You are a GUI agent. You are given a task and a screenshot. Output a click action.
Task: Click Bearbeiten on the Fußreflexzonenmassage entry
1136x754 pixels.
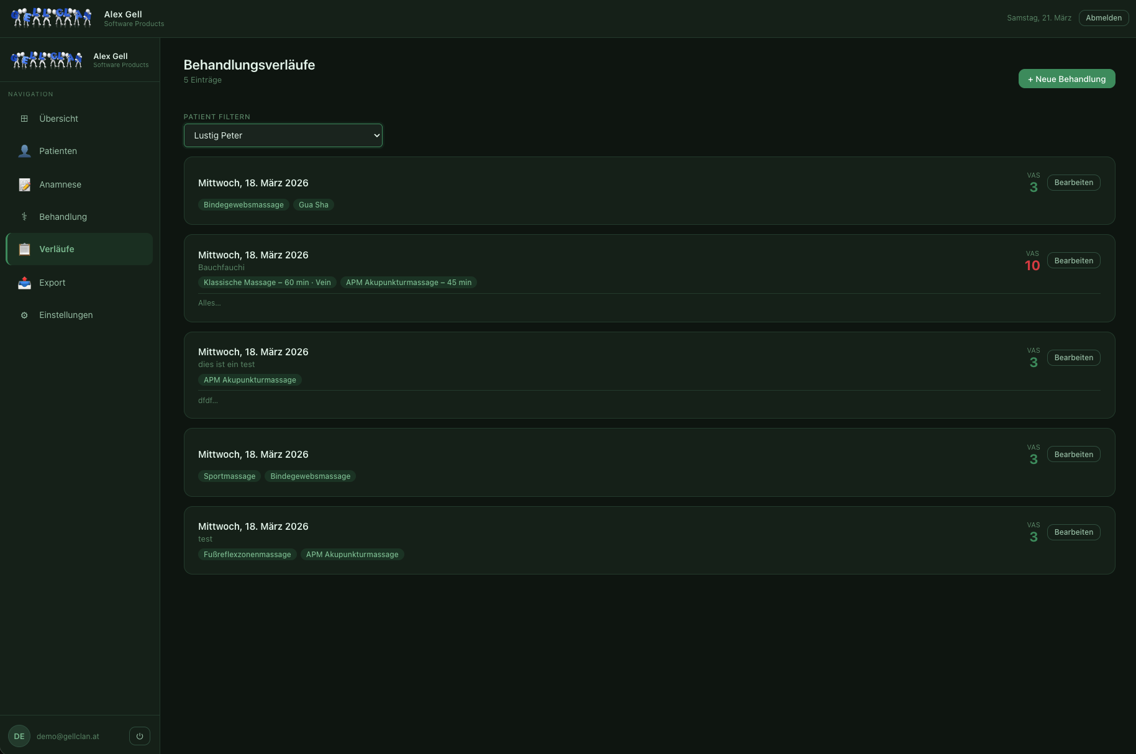coord(1073,532)
